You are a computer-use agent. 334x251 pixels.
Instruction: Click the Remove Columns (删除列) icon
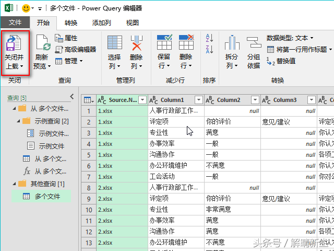[136, 43]
